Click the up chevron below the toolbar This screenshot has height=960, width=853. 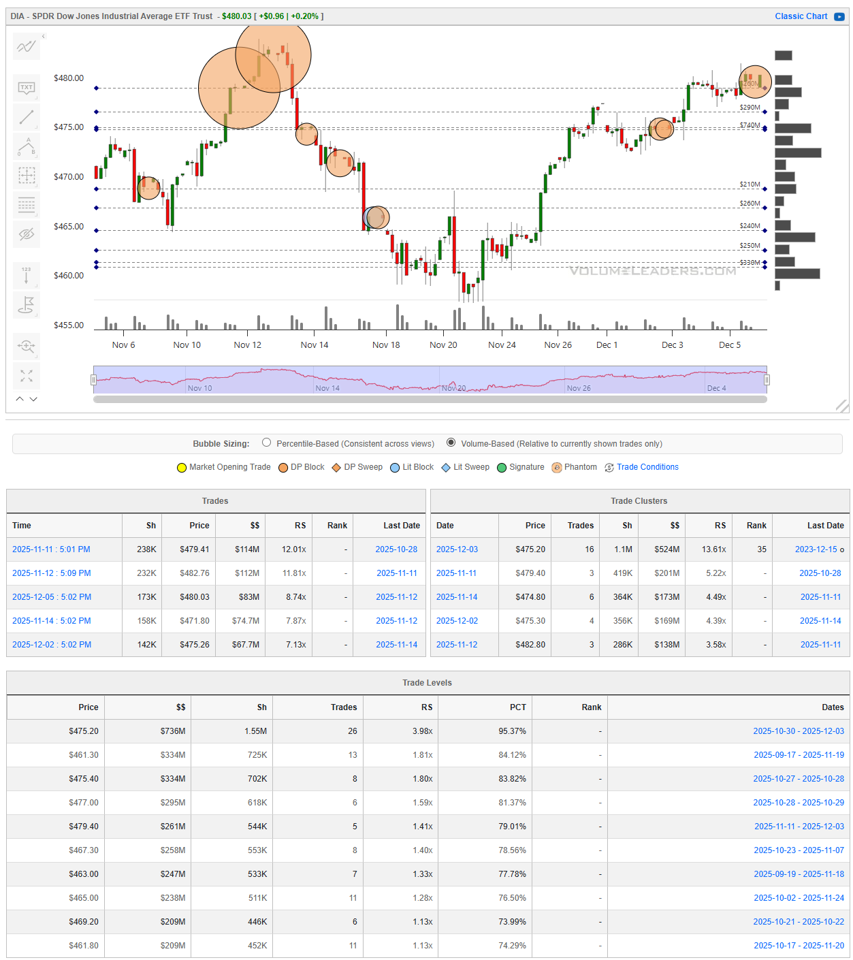(x=20, y=399)
